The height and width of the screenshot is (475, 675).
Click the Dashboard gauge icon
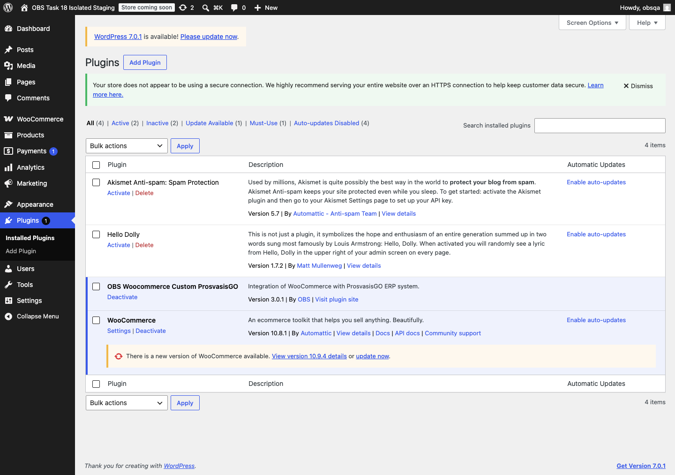(8, 29)
